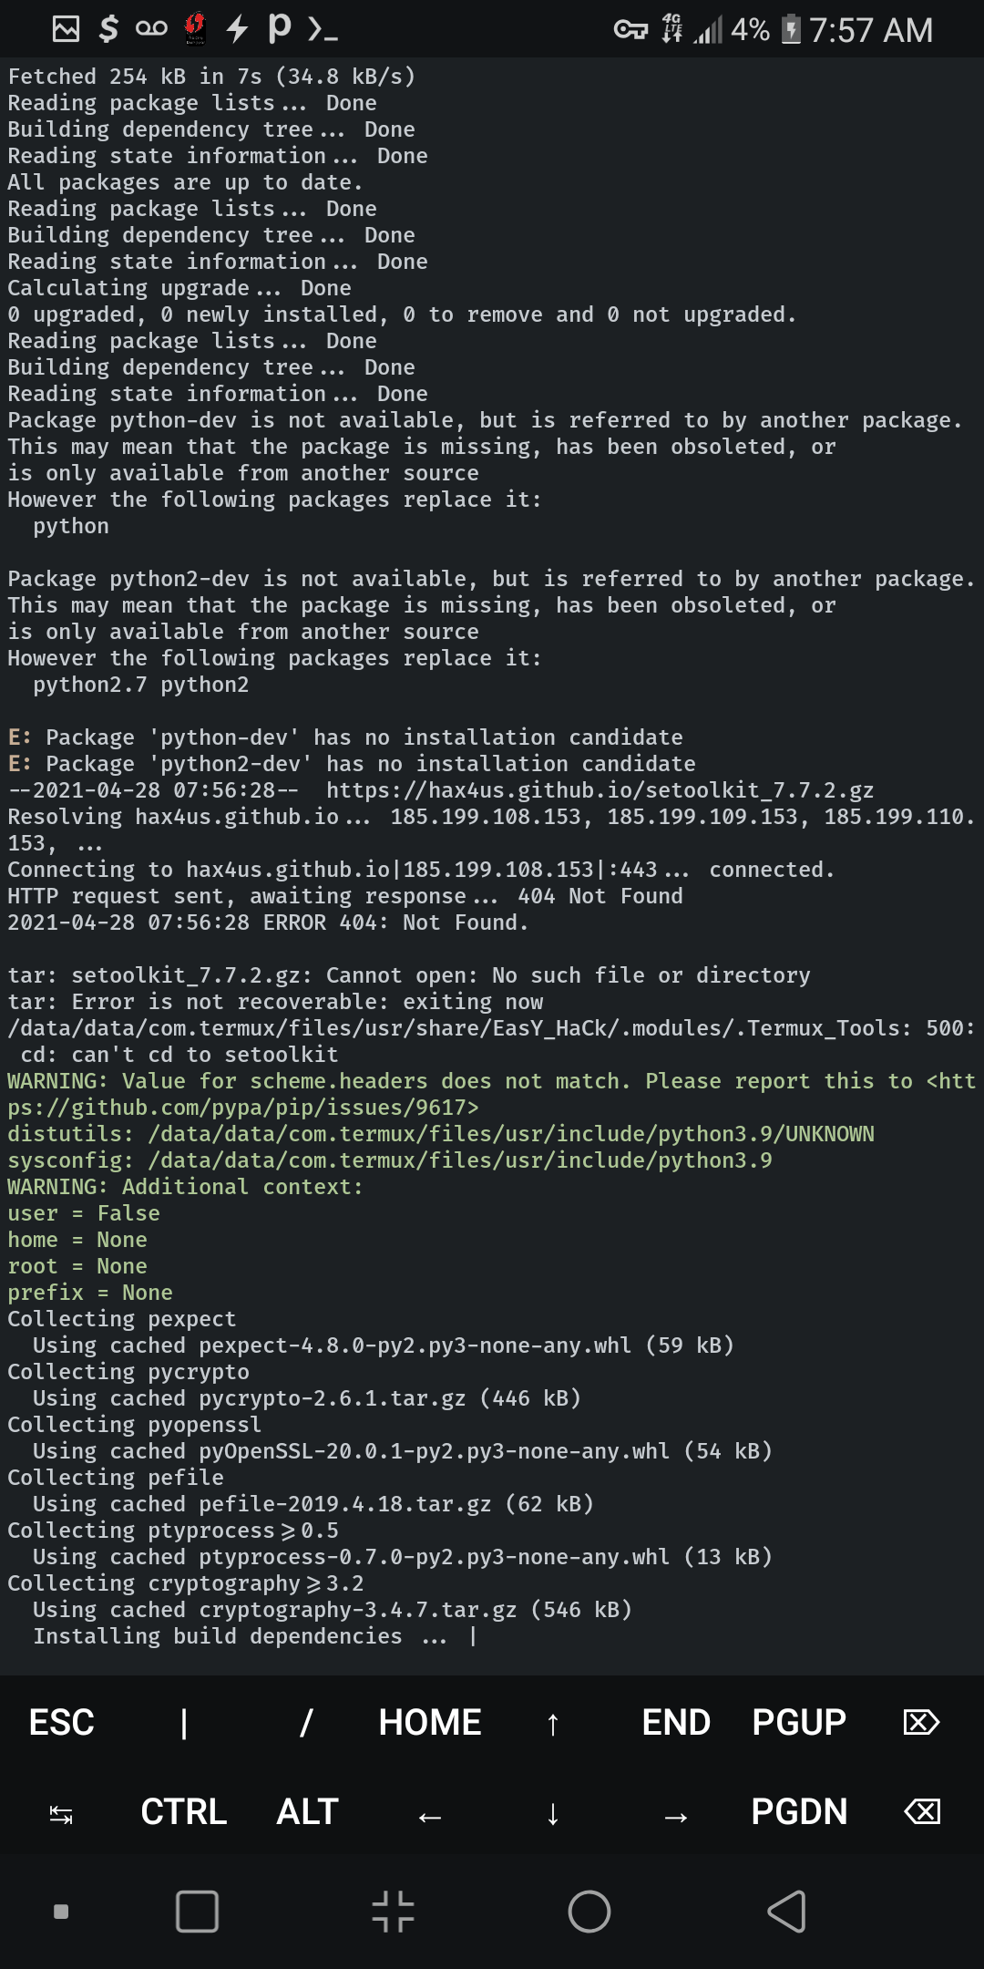The width and height of the screenshot is (984, 1969).
Task: Tap the battery indicator showing 4%
Action: click(x=749, y=30)
